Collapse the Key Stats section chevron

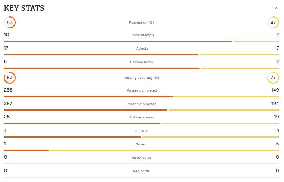click(276, 8)
